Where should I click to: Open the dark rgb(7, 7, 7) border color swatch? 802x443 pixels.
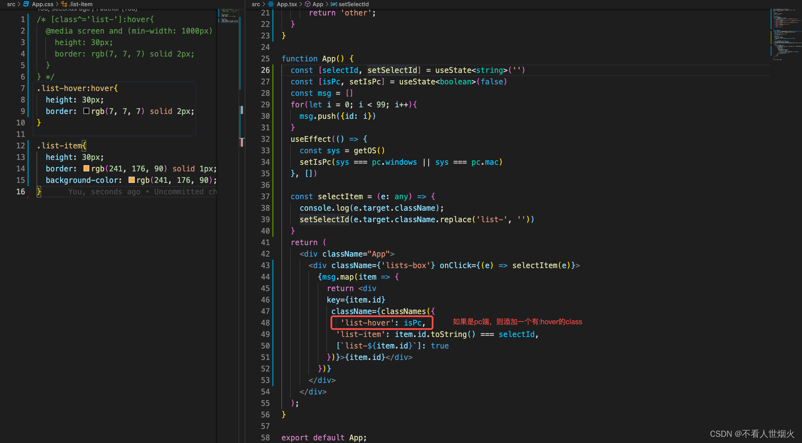point(87,111)
